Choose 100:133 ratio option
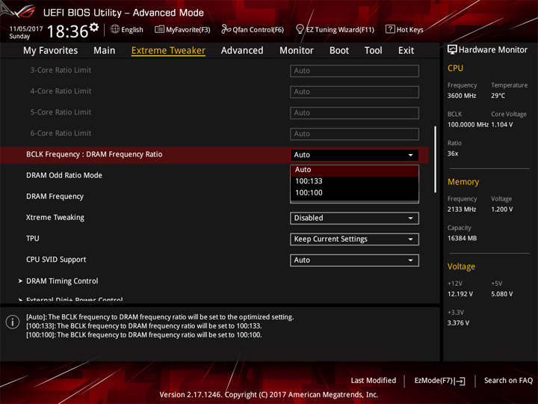This screenshot has width=538, height=404. tap(354, 181)
